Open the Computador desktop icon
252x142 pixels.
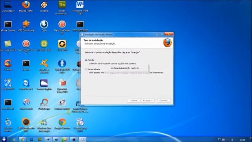pyautogui.click(x=8, y=6)
